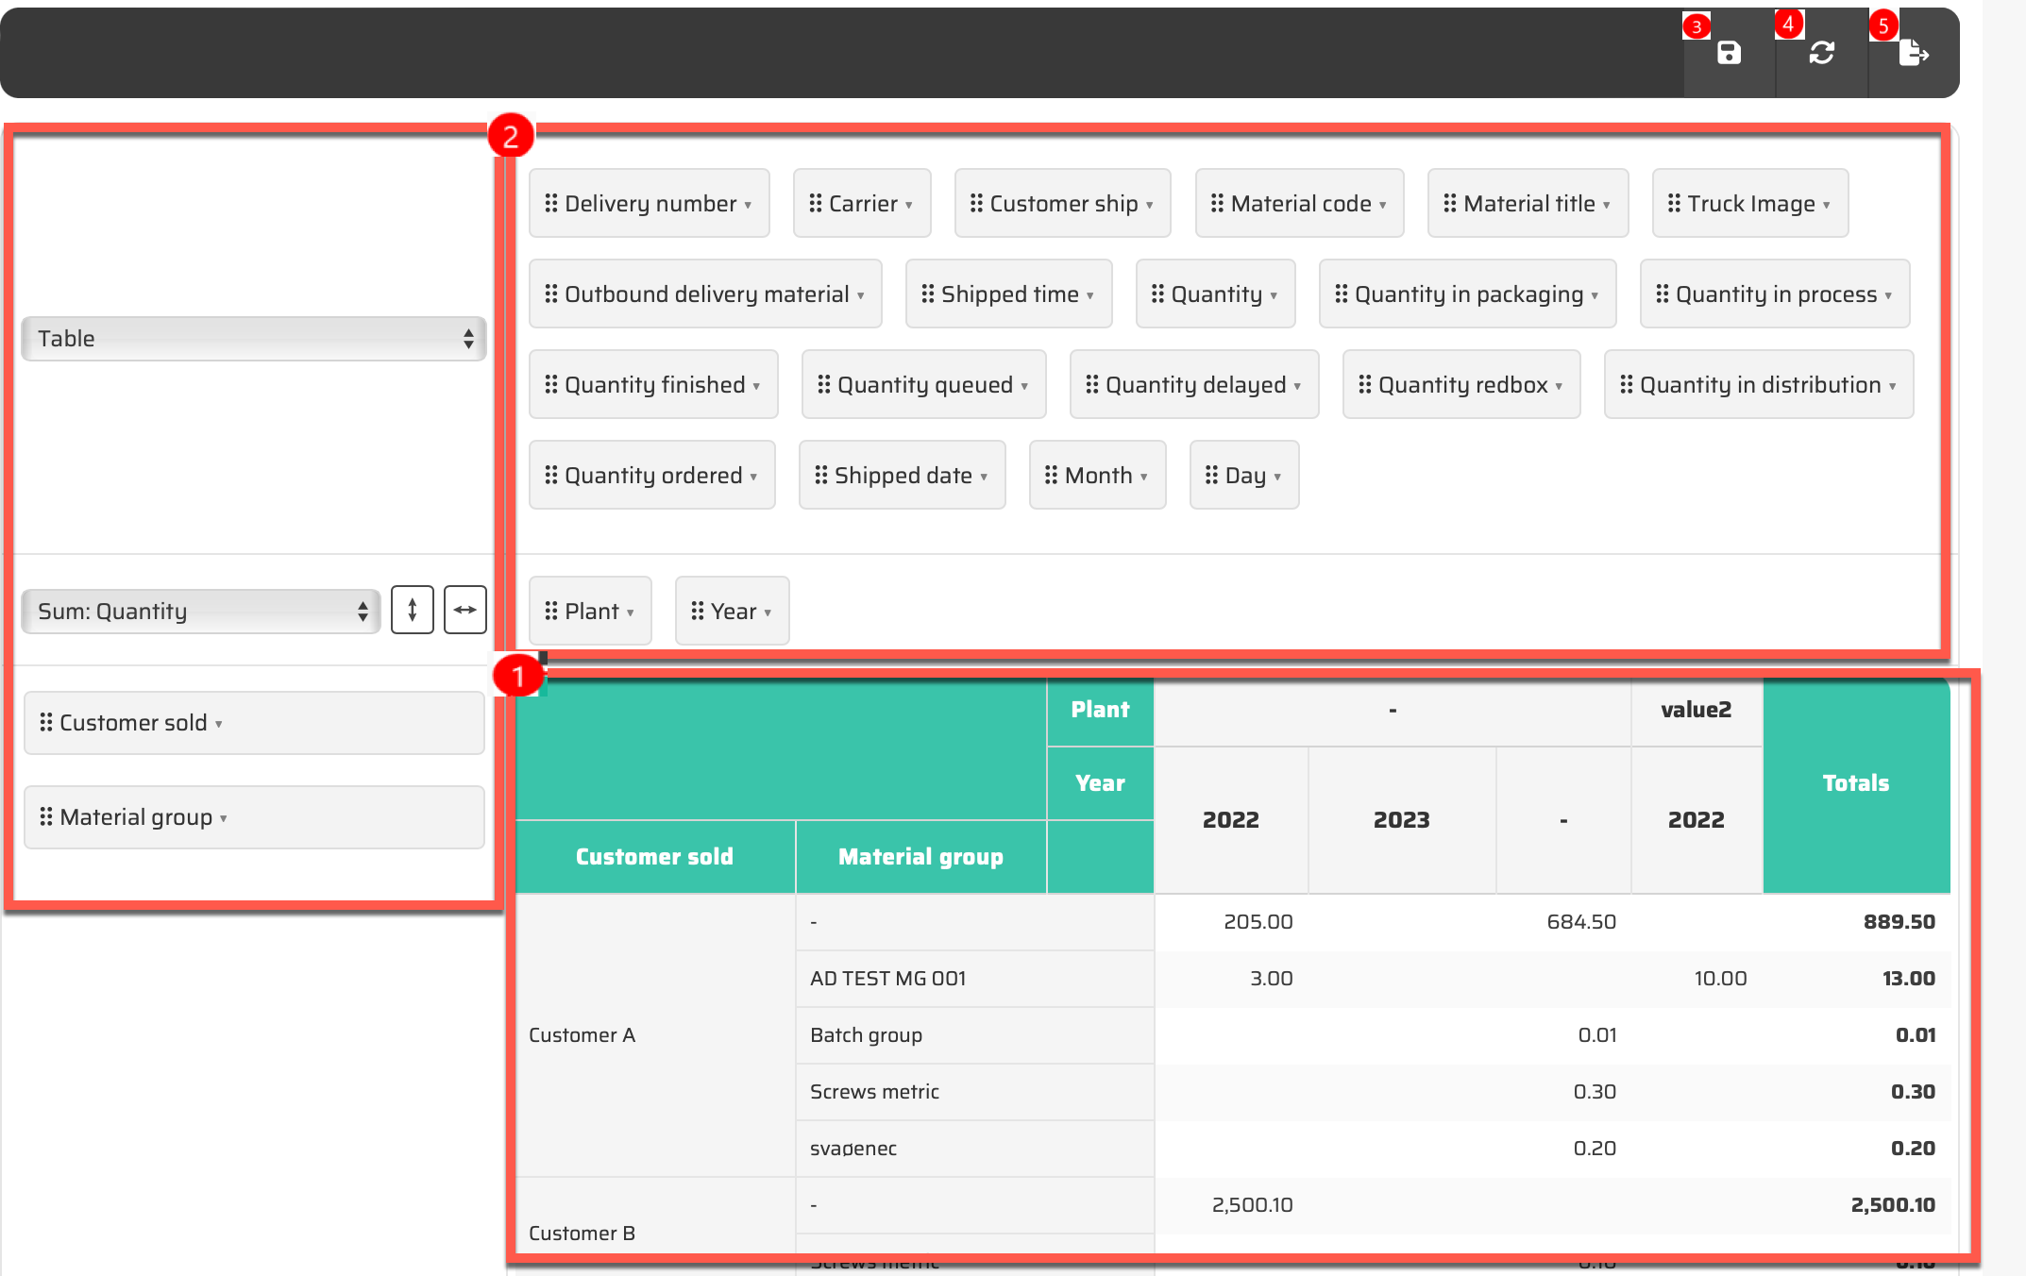Toggle column sort order horizontal arrow button
2026x1276 pixels.
point(465,611)
